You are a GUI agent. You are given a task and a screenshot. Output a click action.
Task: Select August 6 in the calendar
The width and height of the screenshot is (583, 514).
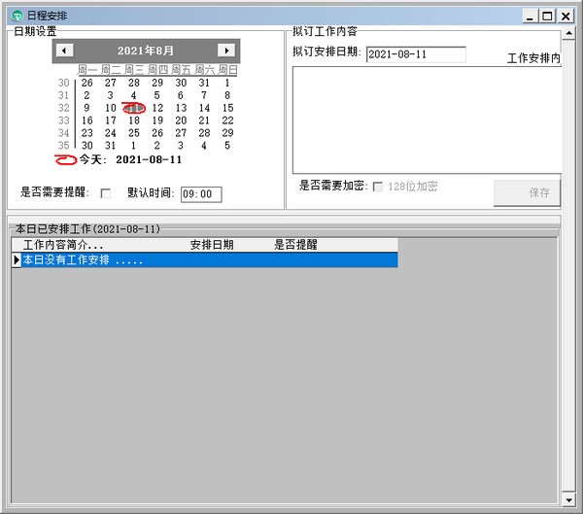tap(181, 95)
